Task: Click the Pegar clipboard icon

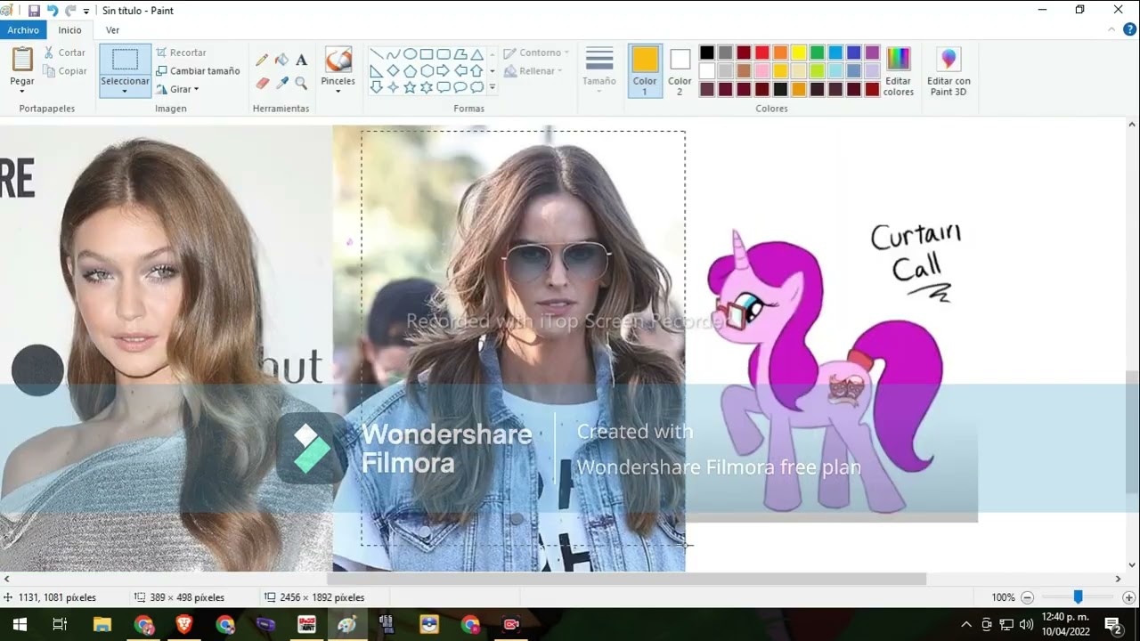Action: [x=22, y=60]
